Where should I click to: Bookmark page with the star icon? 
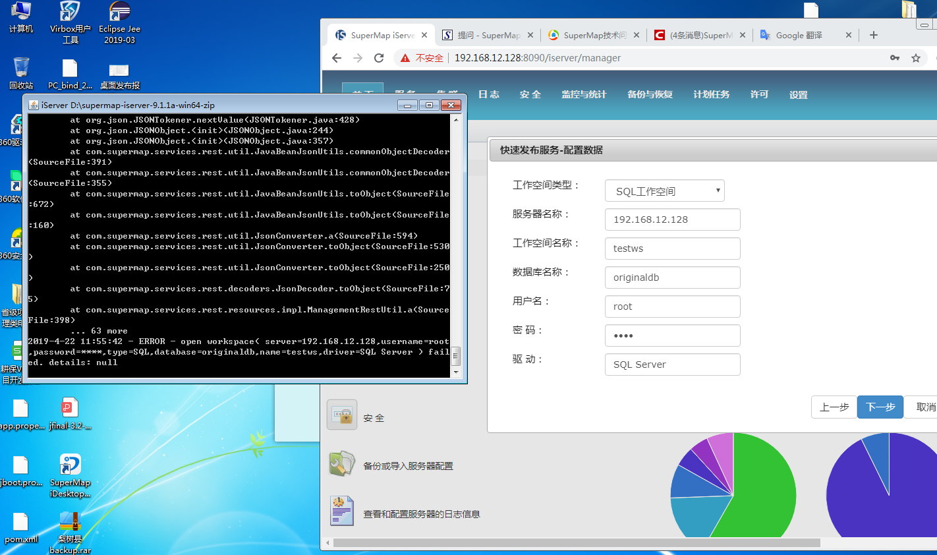pos(916,58)
